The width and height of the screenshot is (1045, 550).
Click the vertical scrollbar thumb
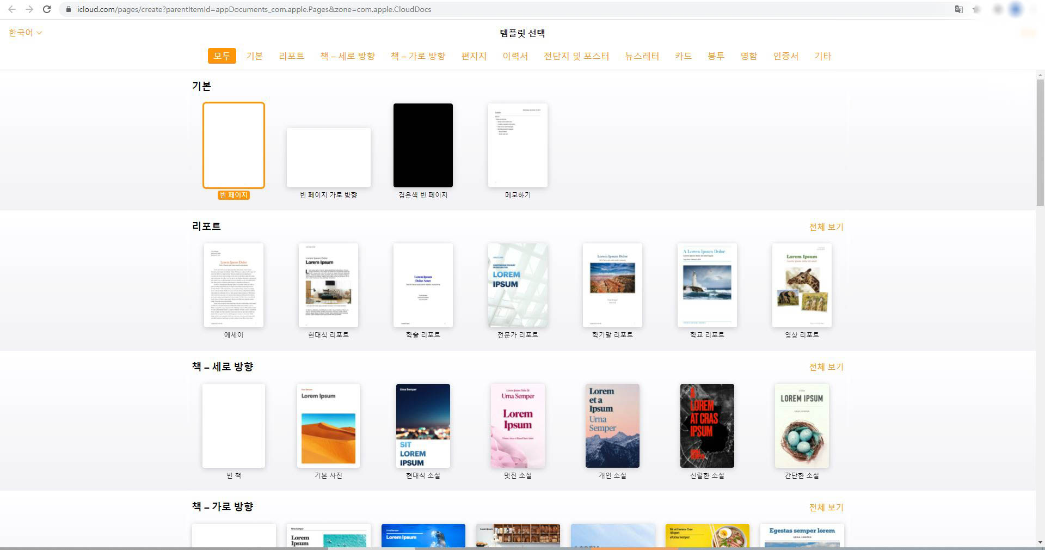pyautogui.click(x=1040, y=143)
